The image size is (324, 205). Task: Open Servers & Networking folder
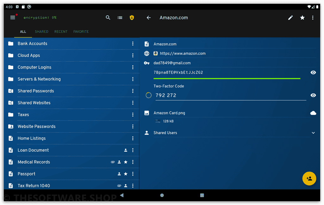coord(72,79)
